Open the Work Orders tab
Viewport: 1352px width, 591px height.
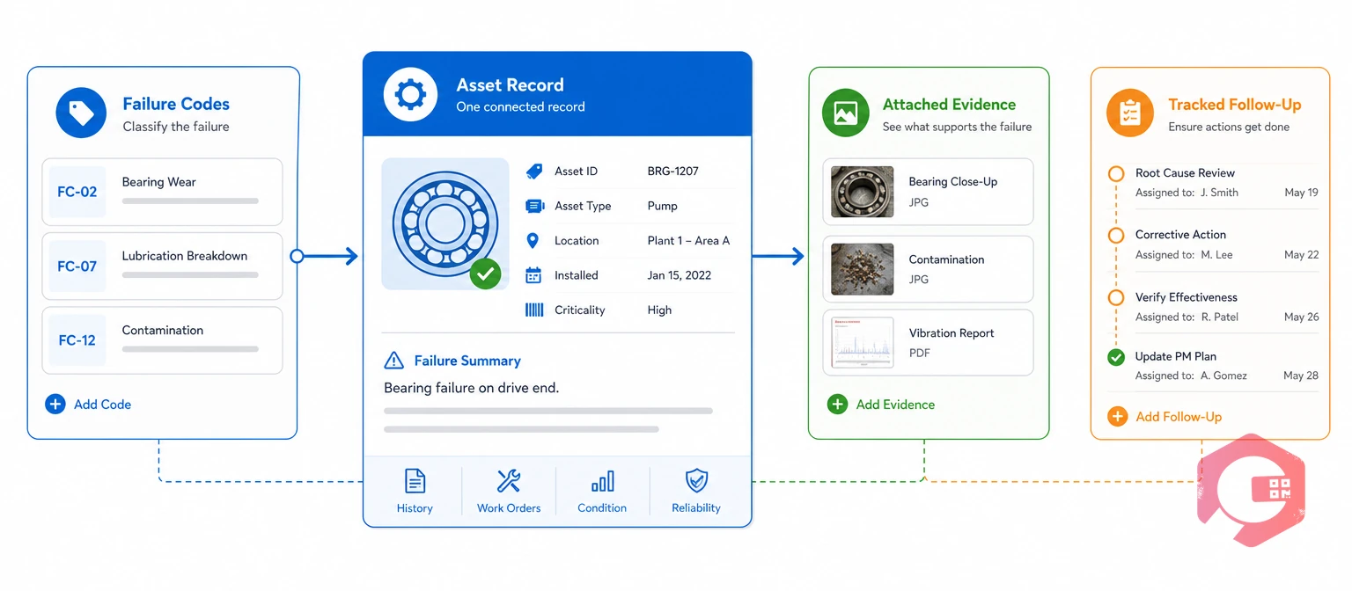tap(509, 491)
